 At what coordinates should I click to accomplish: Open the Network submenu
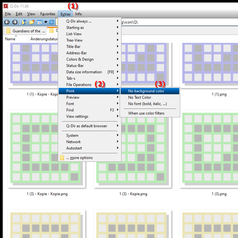tap(90, 142)
